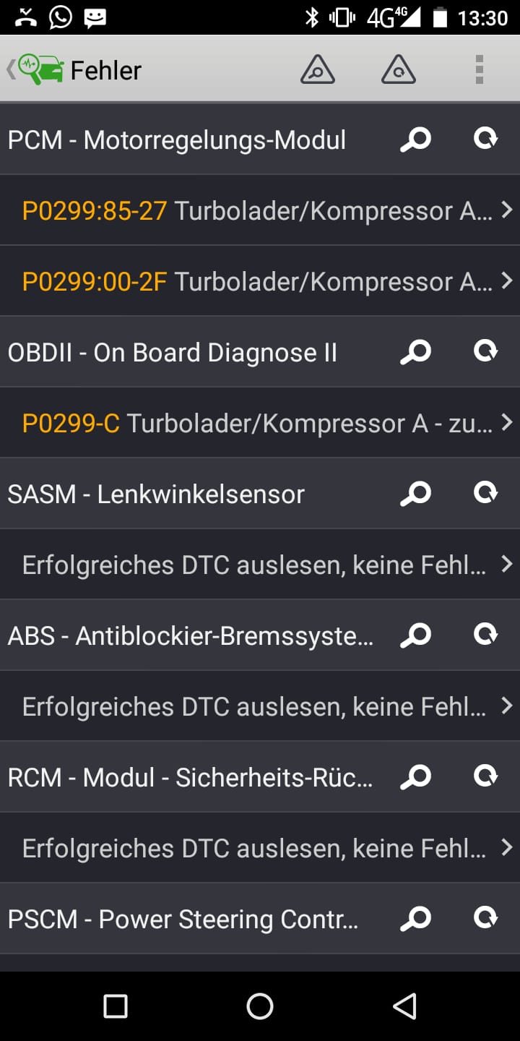
Task: Tap the warning-triangle search icon in header
Action: (317, 70)
